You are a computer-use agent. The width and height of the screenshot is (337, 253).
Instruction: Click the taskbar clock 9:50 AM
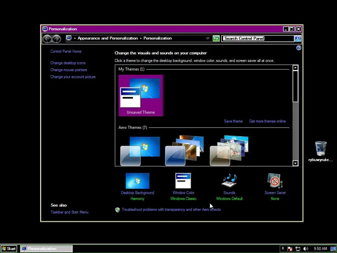coord(320,249)
